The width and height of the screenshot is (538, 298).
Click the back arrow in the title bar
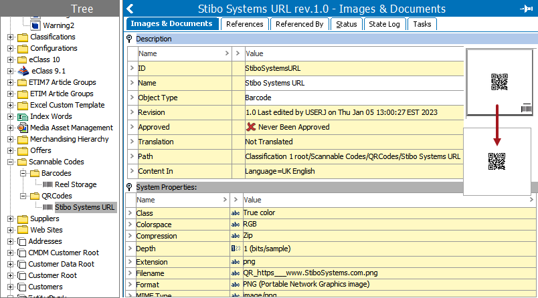point(130,9)
